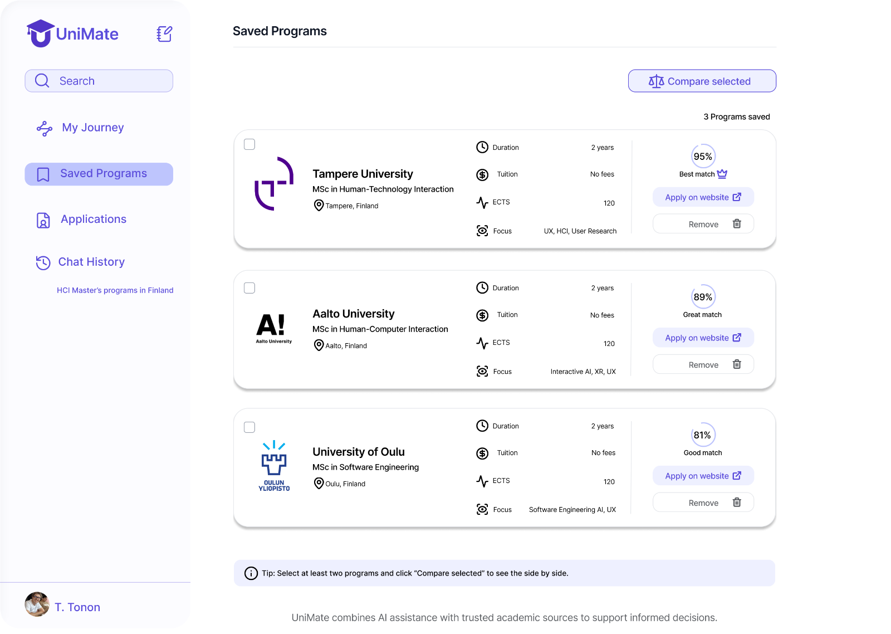Click the 95% match progress ring
The width and height of the screenshot is (891, 634).
[x=703, y=157]
